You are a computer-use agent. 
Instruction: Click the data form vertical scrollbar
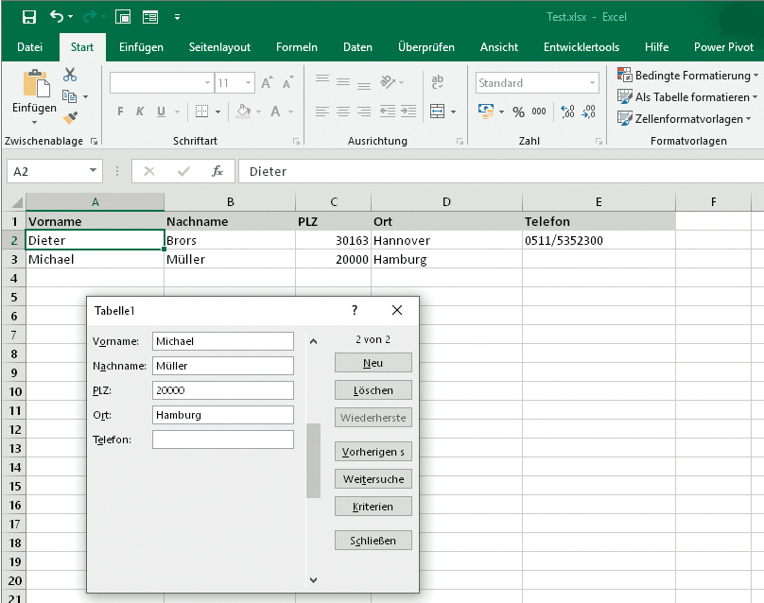point(313,460)
